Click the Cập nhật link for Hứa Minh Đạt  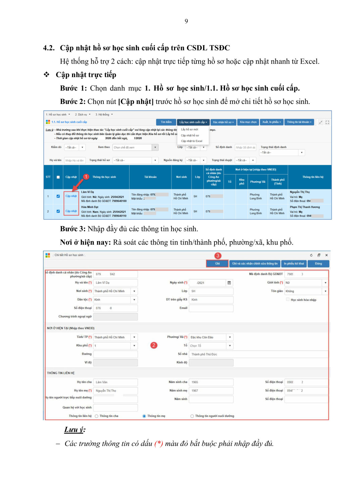71,211
